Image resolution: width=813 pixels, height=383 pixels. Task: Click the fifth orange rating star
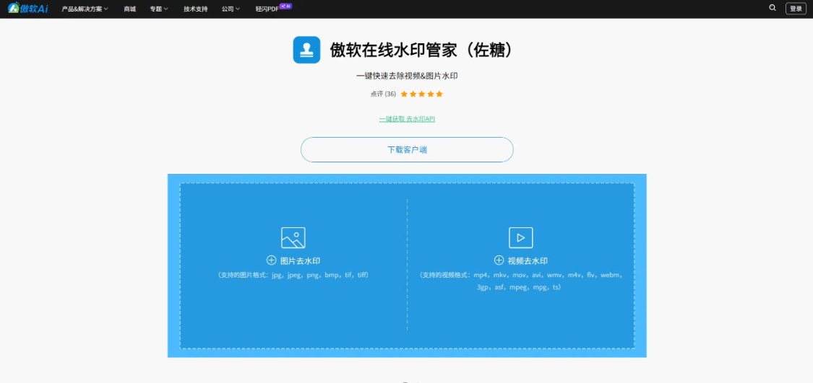(439, 94)
